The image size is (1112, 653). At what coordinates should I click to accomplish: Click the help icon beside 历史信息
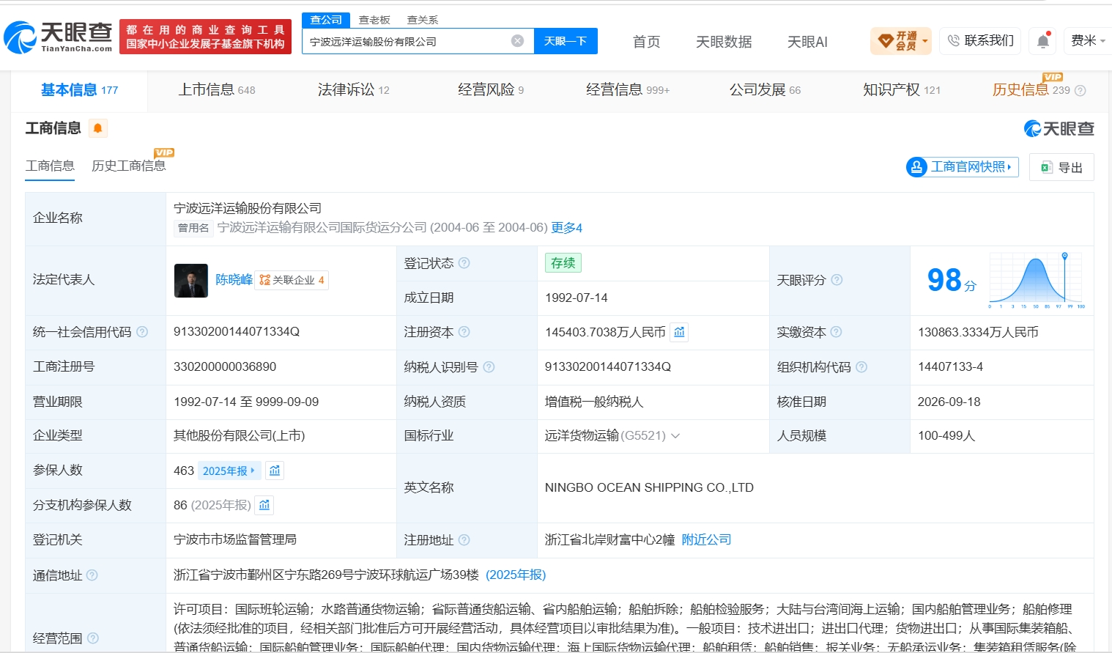(x=1080, y=91)
